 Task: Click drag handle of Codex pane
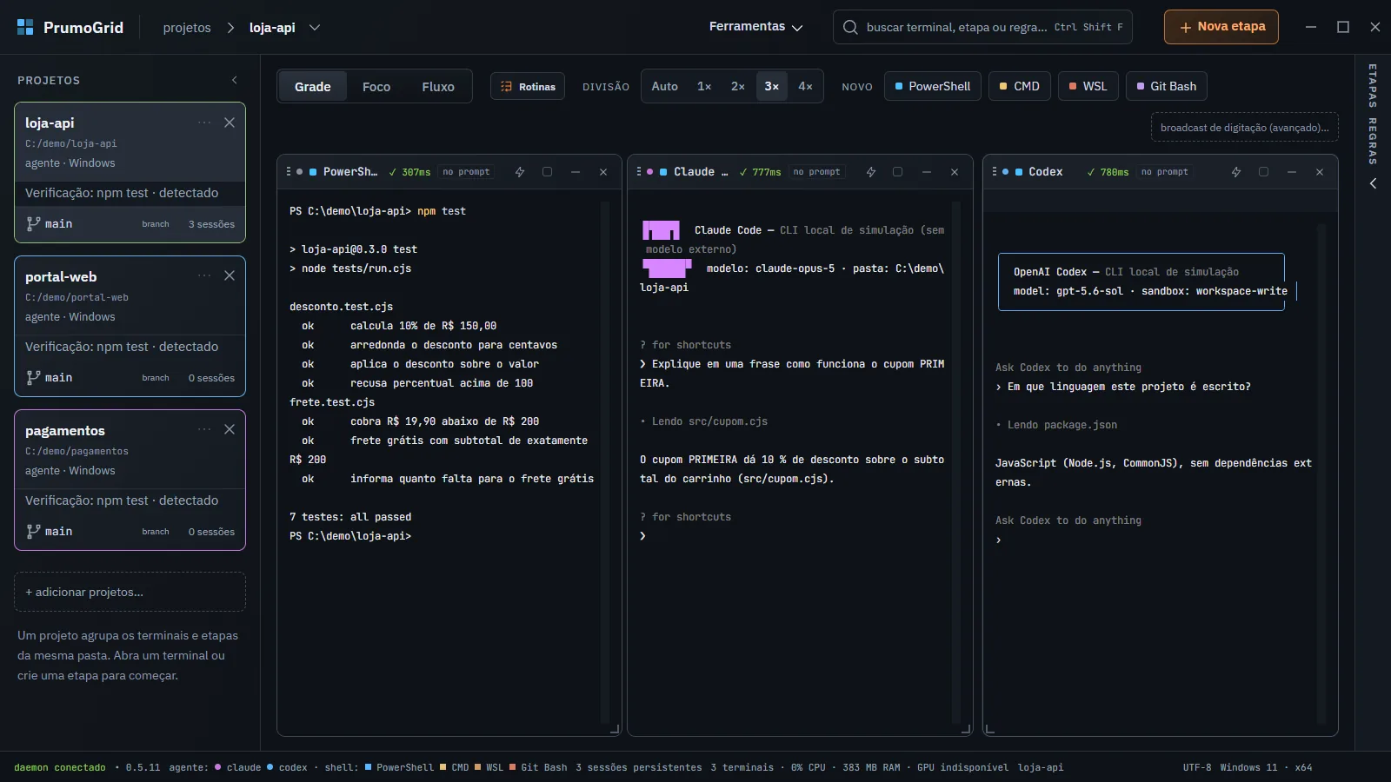[995, 172]
